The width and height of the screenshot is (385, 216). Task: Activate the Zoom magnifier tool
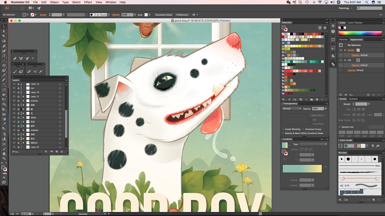pos(4,158)
